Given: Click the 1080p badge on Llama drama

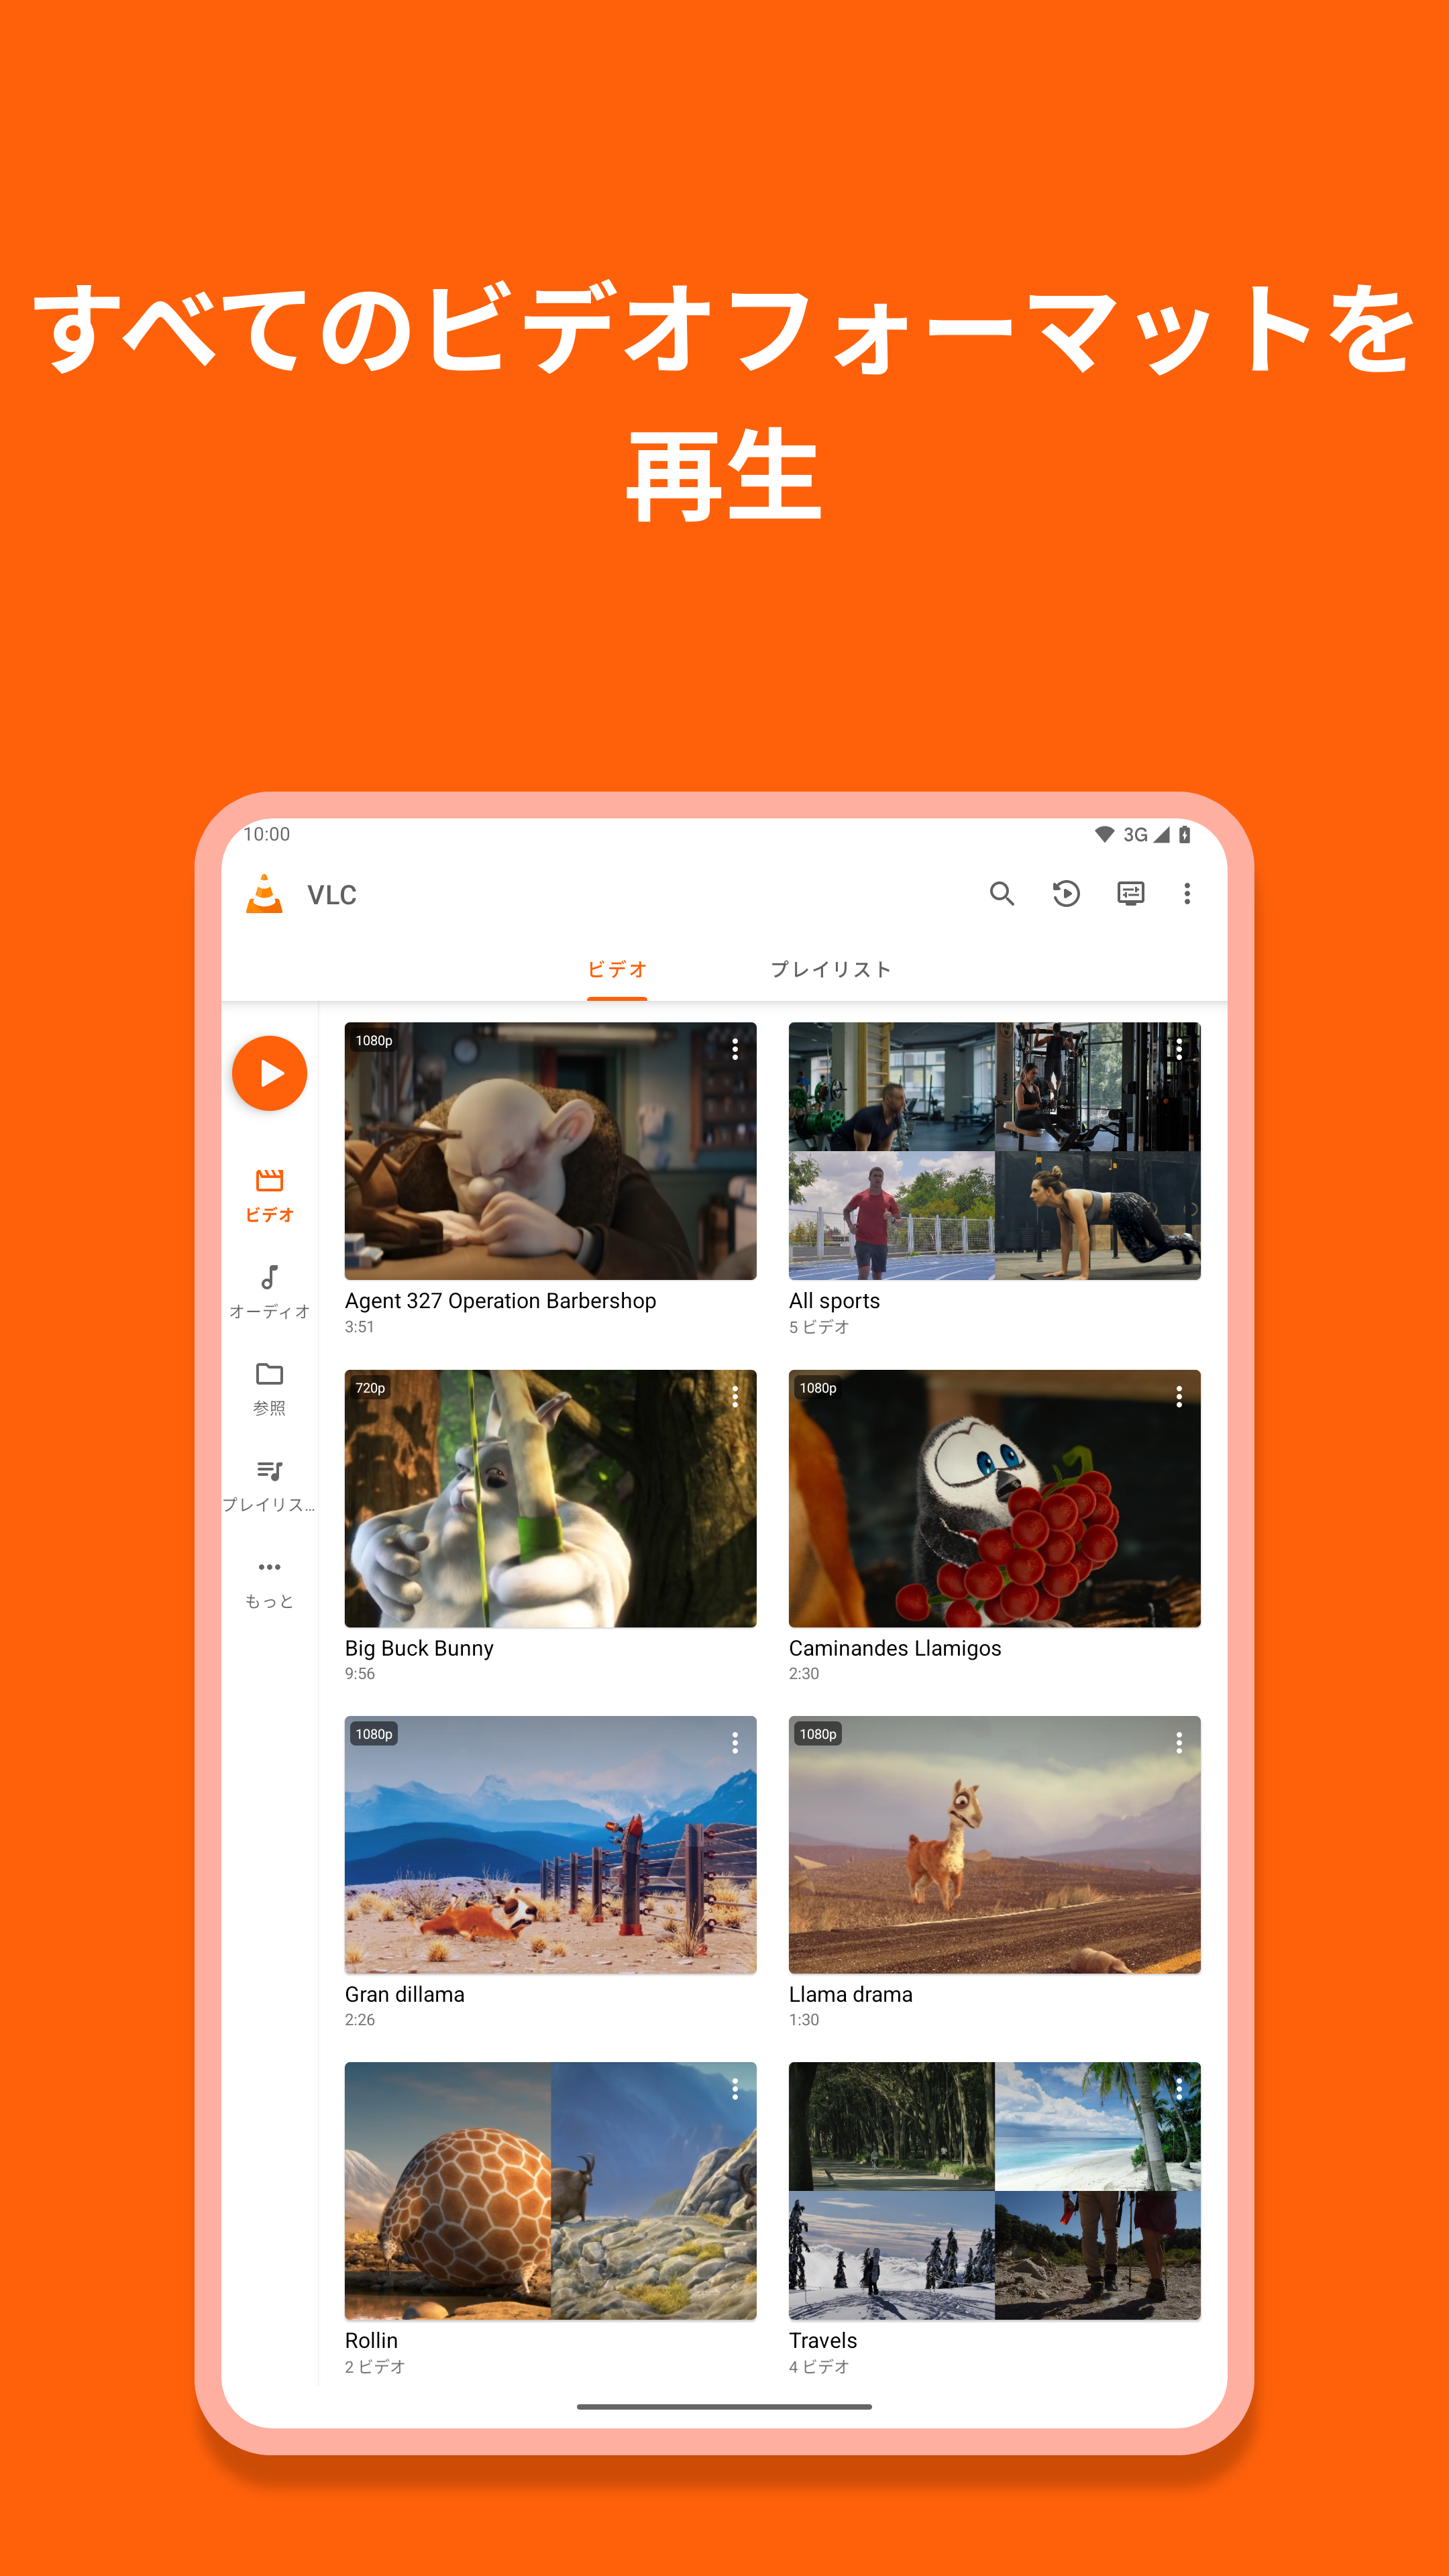Looking at the screenshot, I should pyautogui.click(x=818, y=1734).
